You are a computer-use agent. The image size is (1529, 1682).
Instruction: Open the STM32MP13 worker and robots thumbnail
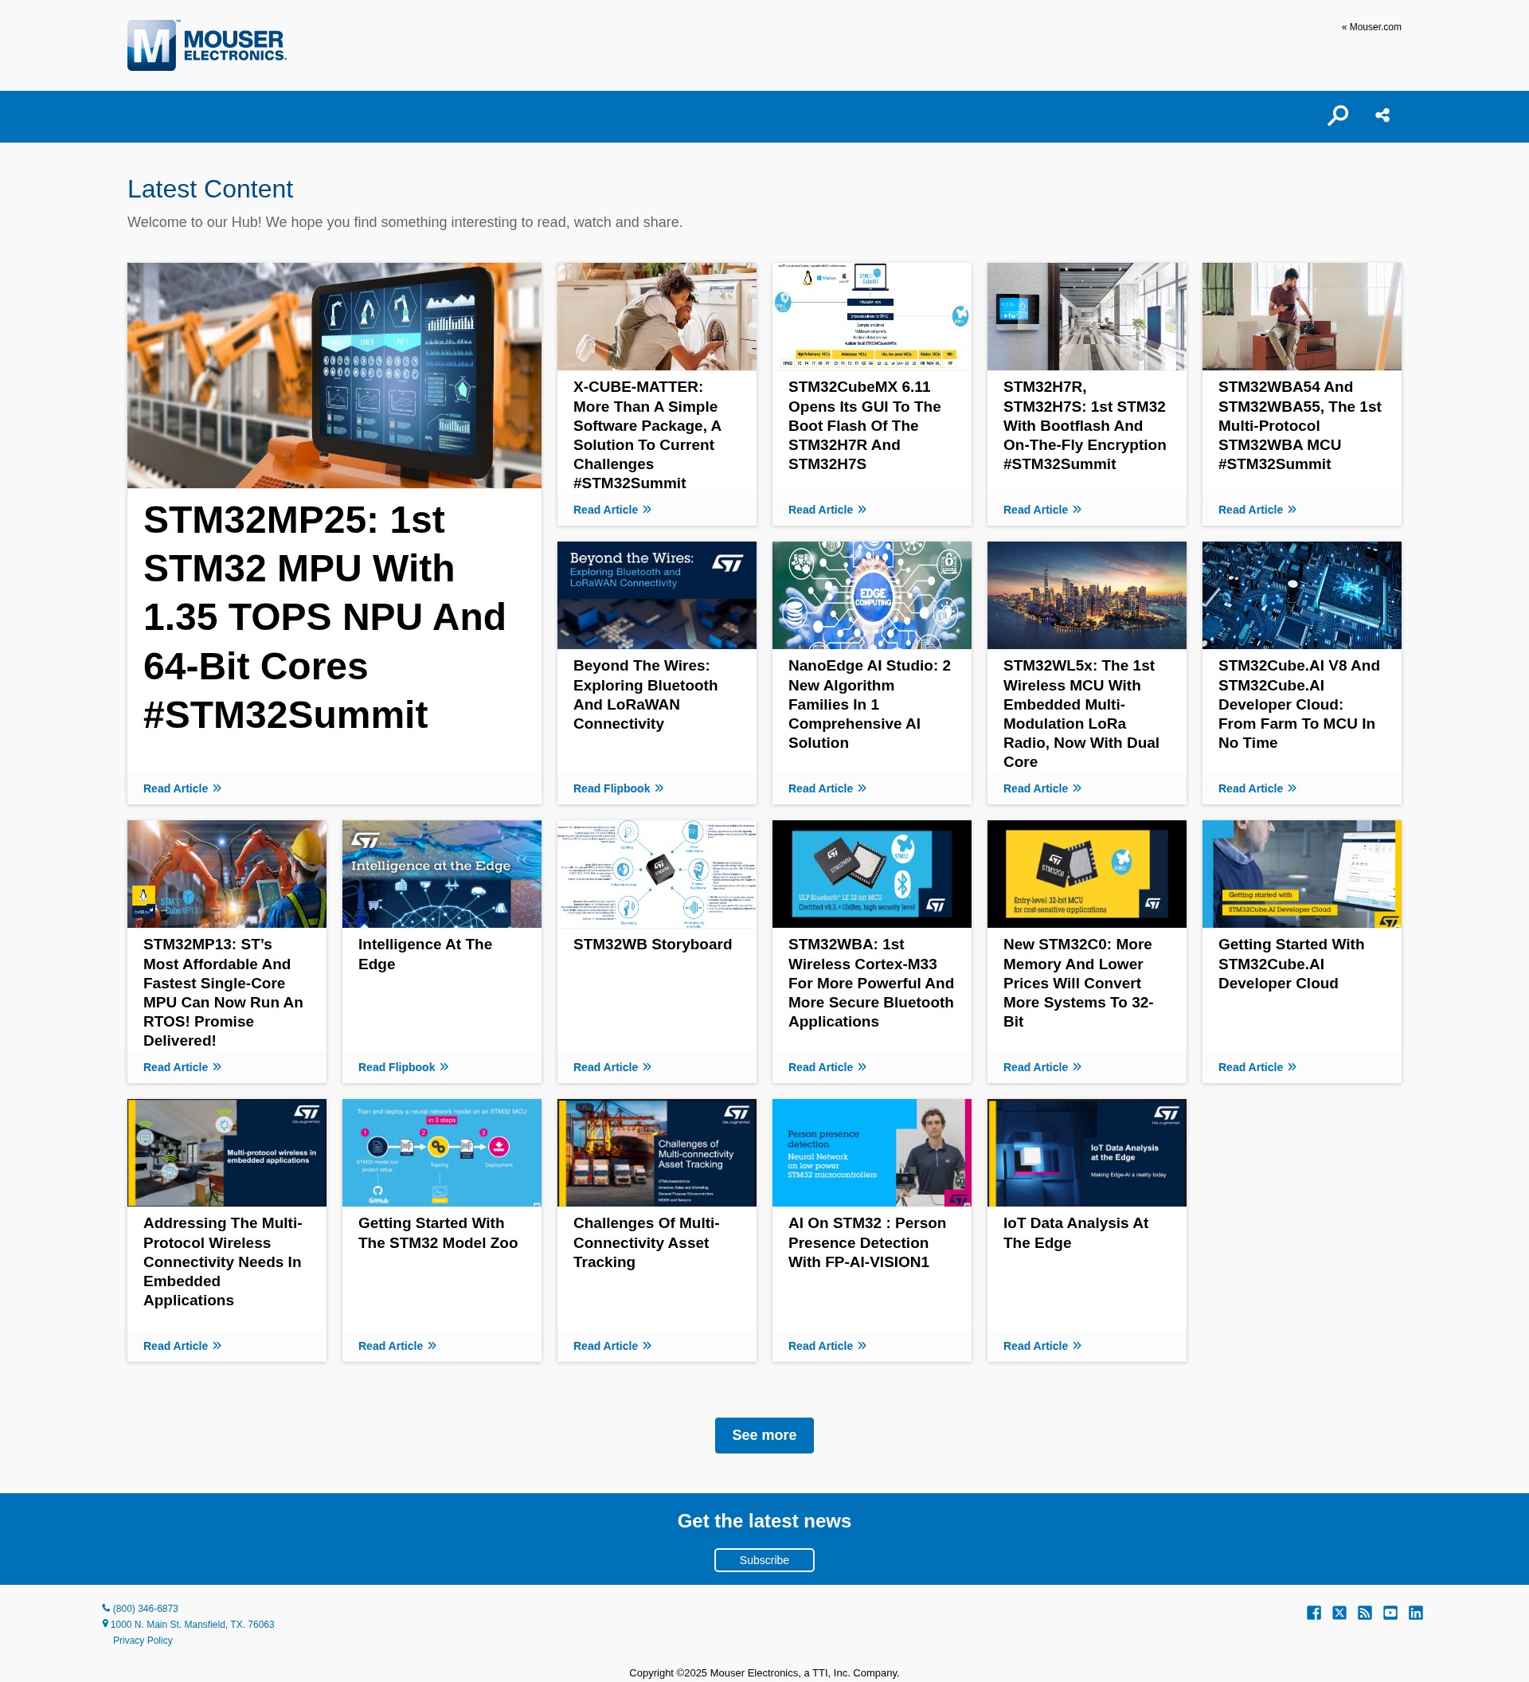pos(227,874)
